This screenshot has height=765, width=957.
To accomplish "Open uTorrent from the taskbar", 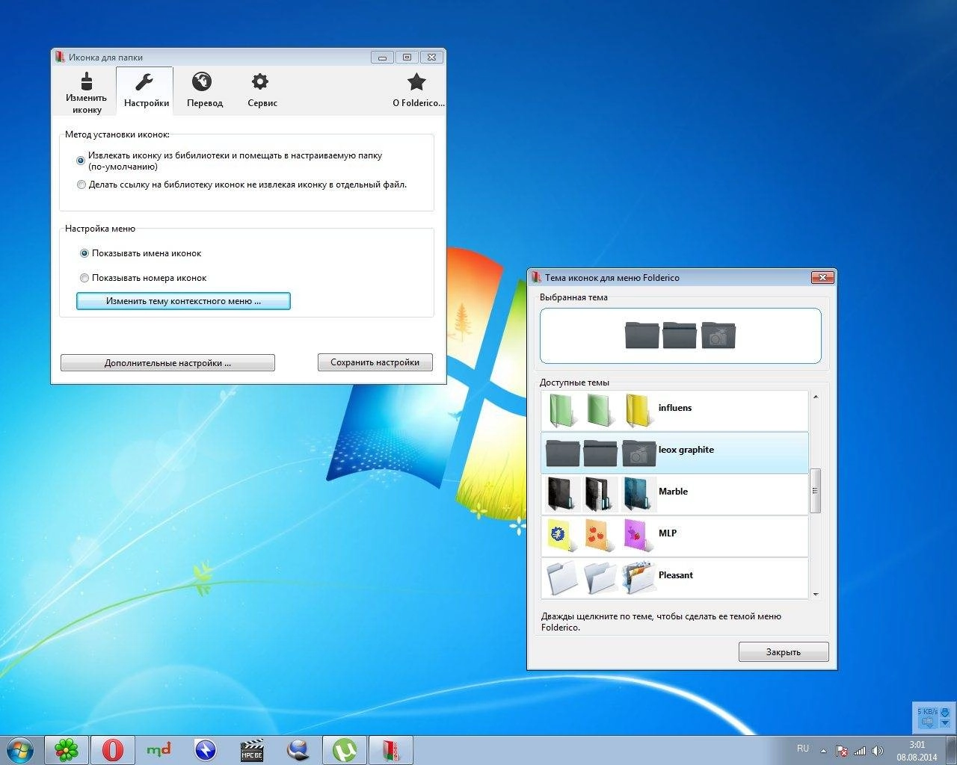I will [x=345, y=749].
